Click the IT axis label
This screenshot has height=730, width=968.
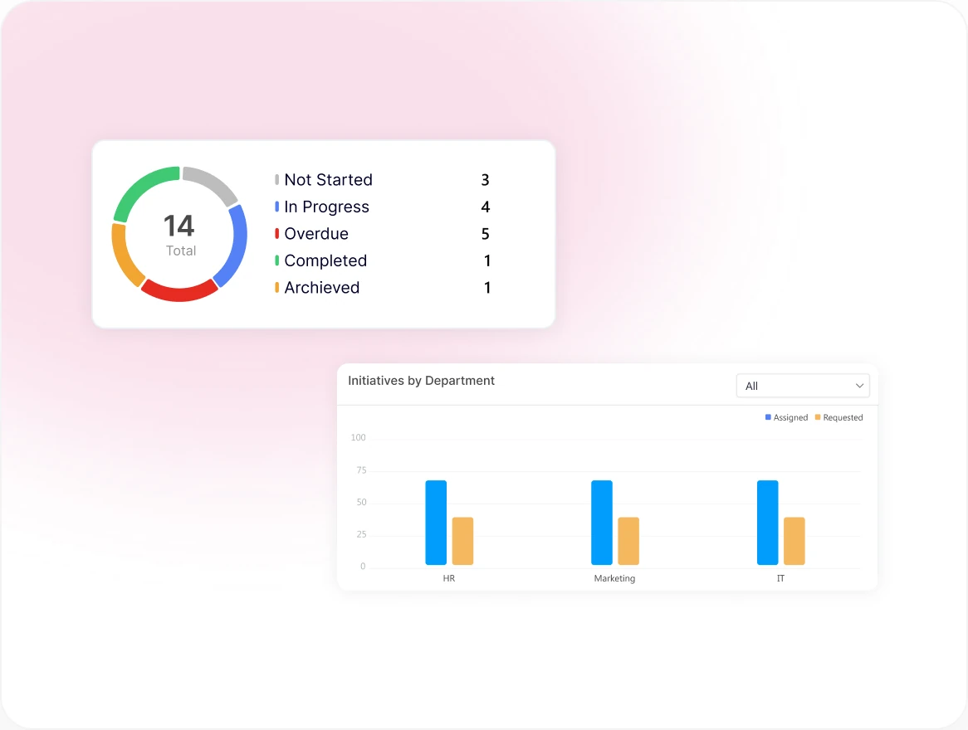tap(781, 579)
